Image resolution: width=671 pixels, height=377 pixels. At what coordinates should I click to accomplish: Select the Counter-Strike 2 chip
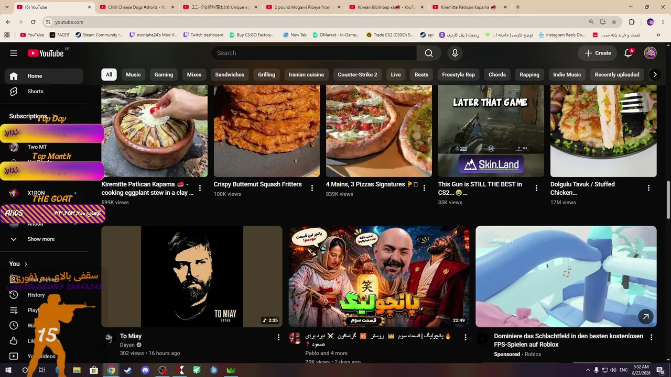click(x=358, y=74)
